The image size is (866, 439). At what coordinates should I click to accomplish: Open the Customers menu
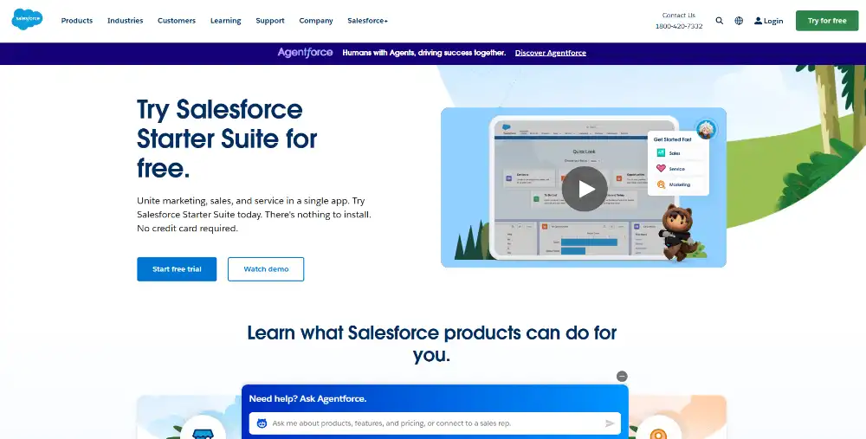coord(176,21)
